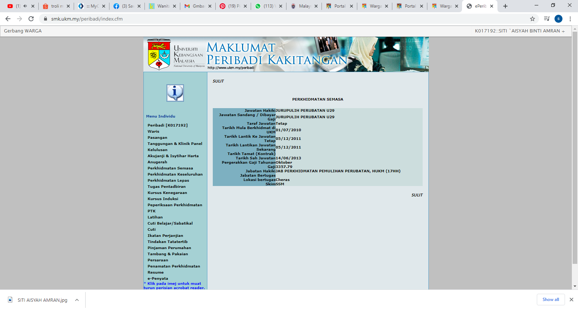The image size is (578, 310).
Task: Click the UKM crest logo
Action: (x=159, y=54)
